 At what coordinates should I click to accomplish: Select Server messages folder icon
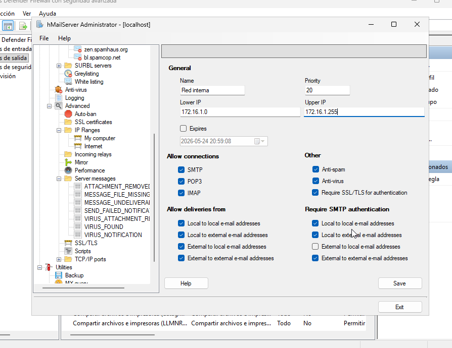click(x=68, y=179)
